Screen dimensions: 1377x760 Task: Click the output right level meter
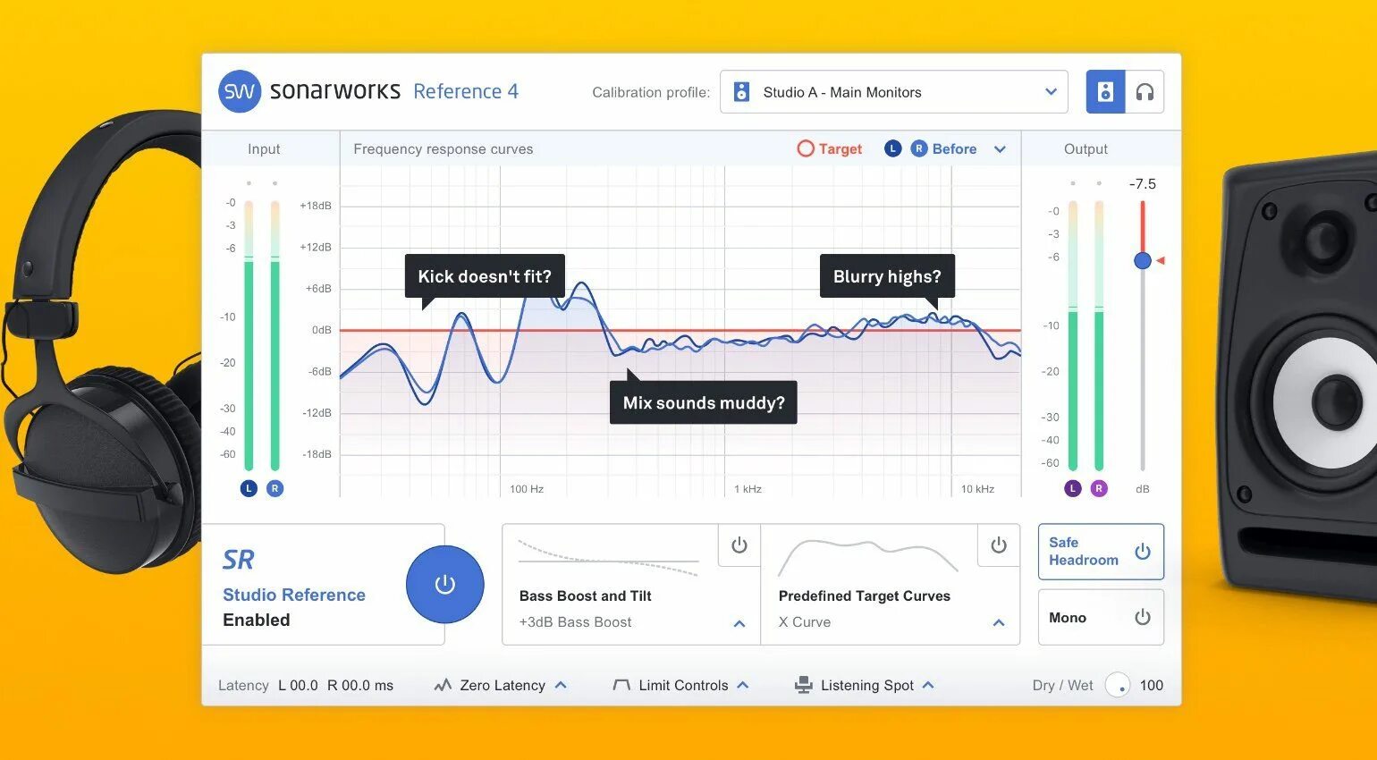1099,335
